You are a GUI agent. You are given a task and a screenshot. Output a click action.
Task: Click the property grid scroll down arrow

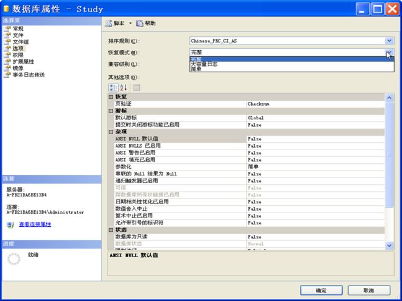[389, 245]
